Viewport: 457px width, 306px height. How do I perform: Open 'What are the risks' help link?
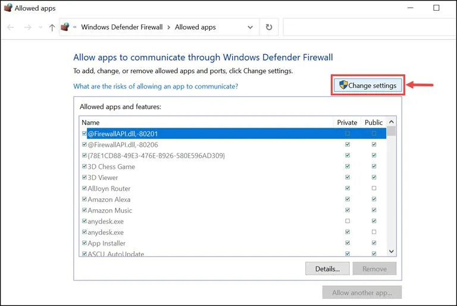pyautogui.click(x=156, y=86)
